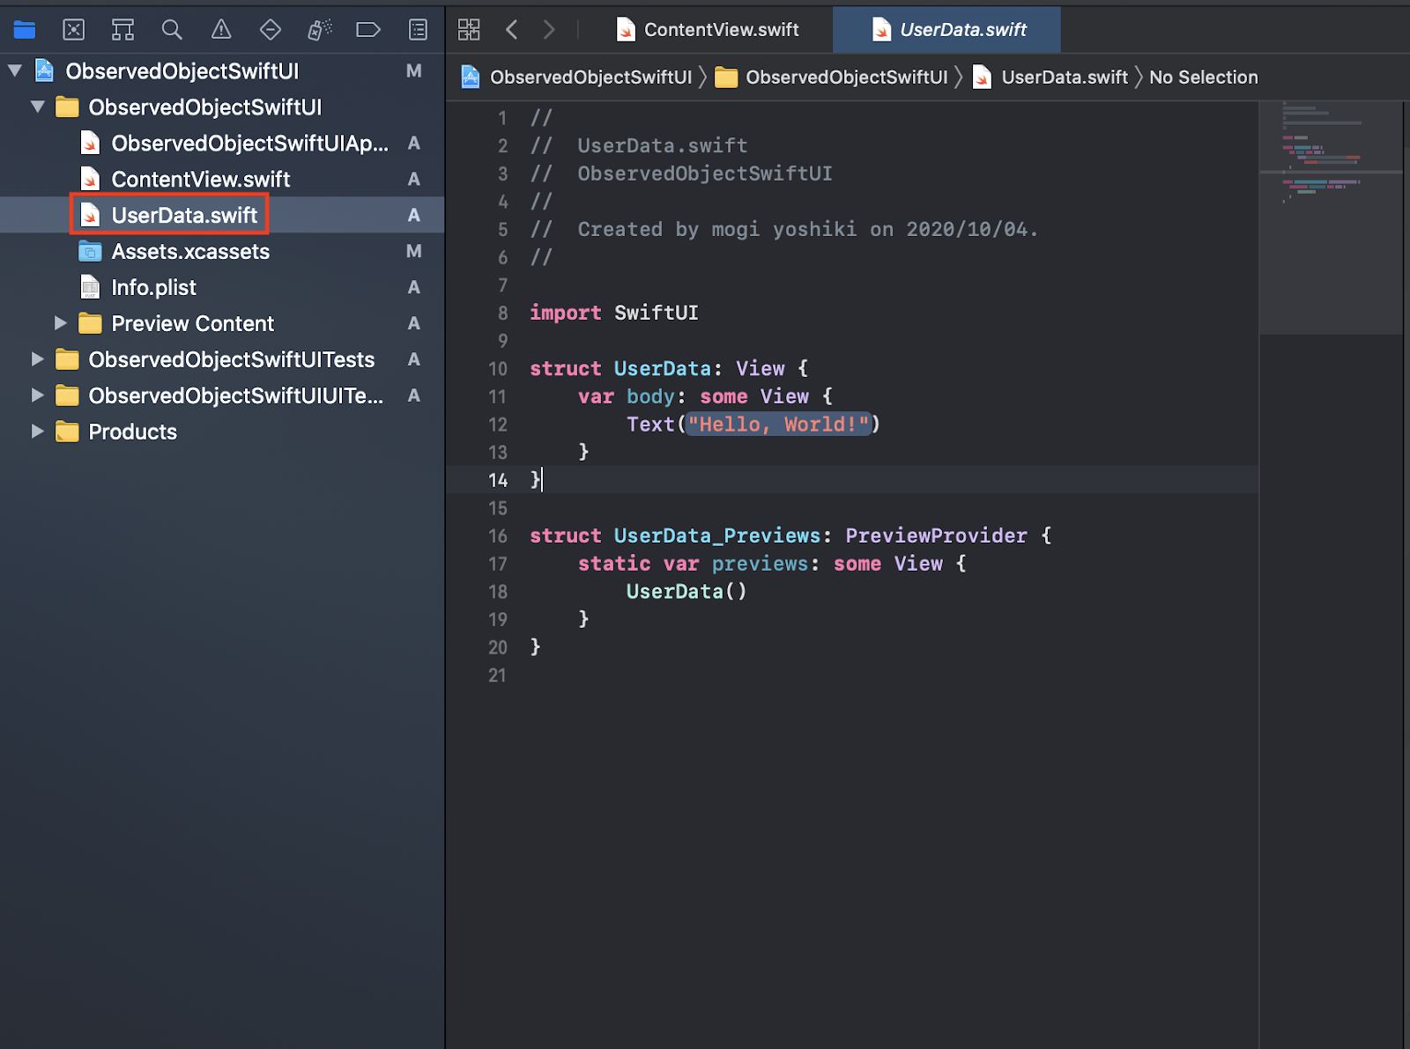
Task: Click ObservedObjectSwiftUI project in jump bar
Action: click(590, 78)
